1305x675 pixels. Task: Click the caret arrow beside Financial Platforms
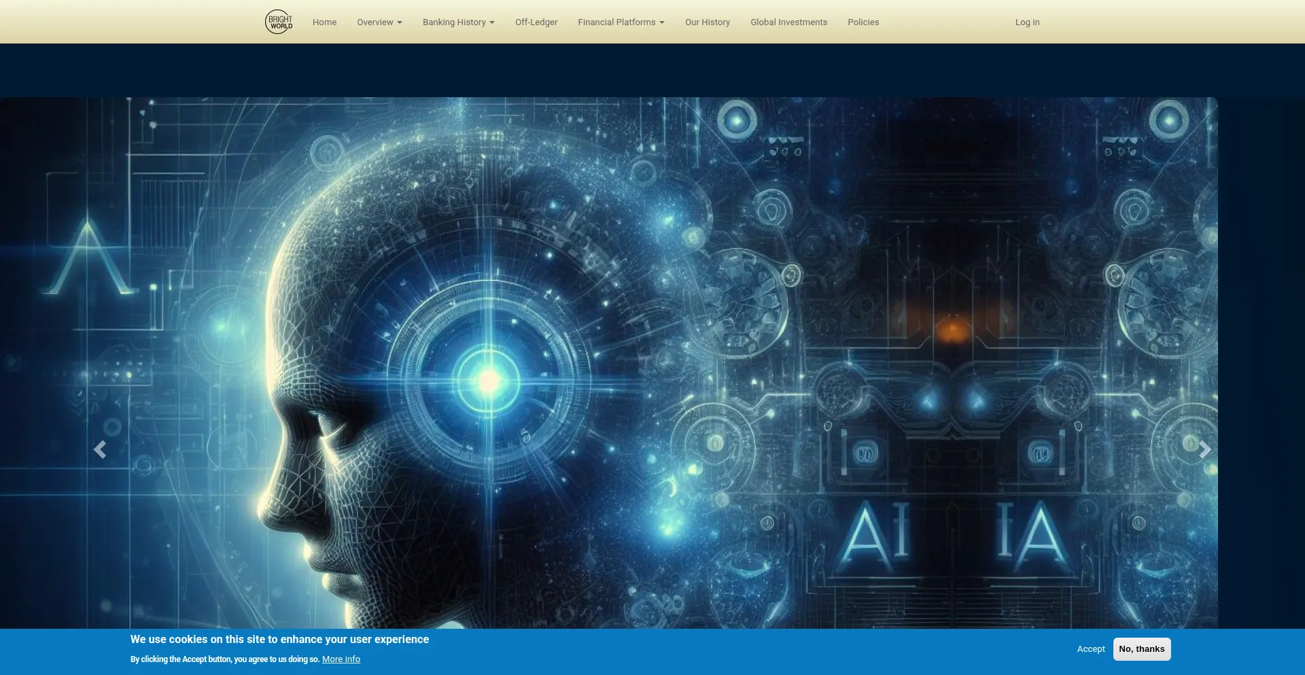pyautogui.click(x=662, y=22)
